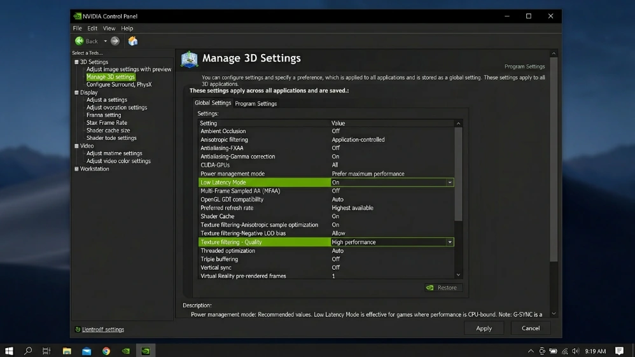This screenshot has height=357, width=635.
Task: Open the network Wi-Fi tray icon
Action: click(x=565, y=351)
